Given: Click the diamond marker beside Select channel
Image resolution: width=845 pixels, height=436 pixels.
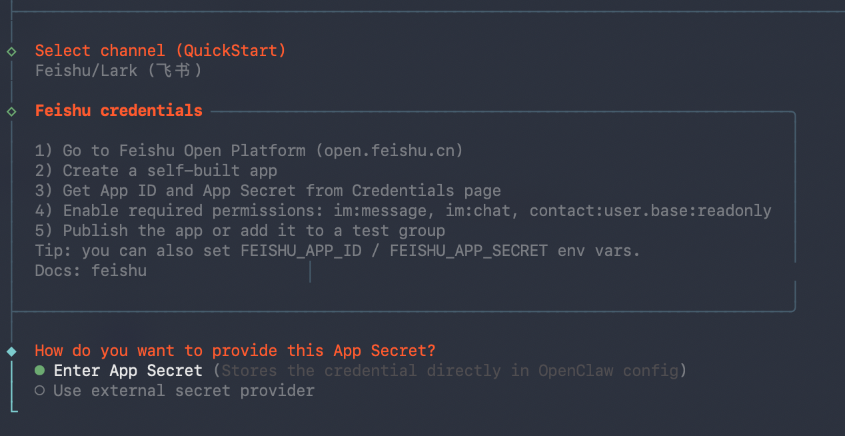Looking at the screenshot, I should pyautogui.click(x=11, y=51).
